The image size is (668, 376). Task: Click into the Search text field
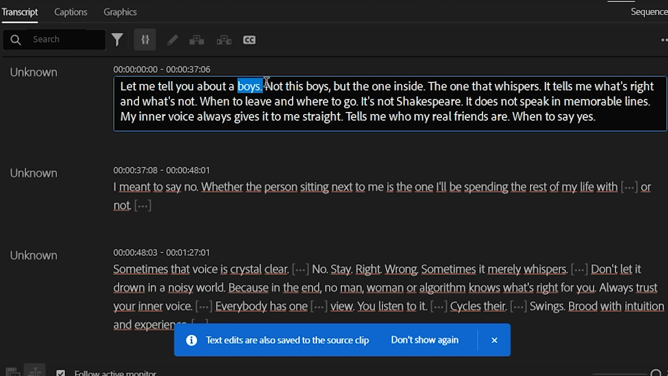pyautogui.click(x=66, y=39)
